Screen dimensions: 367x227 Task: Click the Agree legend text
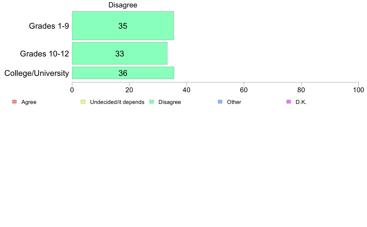tap(29, 102)
